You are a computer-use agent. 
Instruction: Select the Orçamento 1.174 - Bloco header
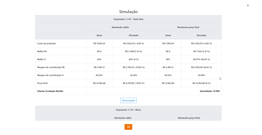[x=128, y=110]
